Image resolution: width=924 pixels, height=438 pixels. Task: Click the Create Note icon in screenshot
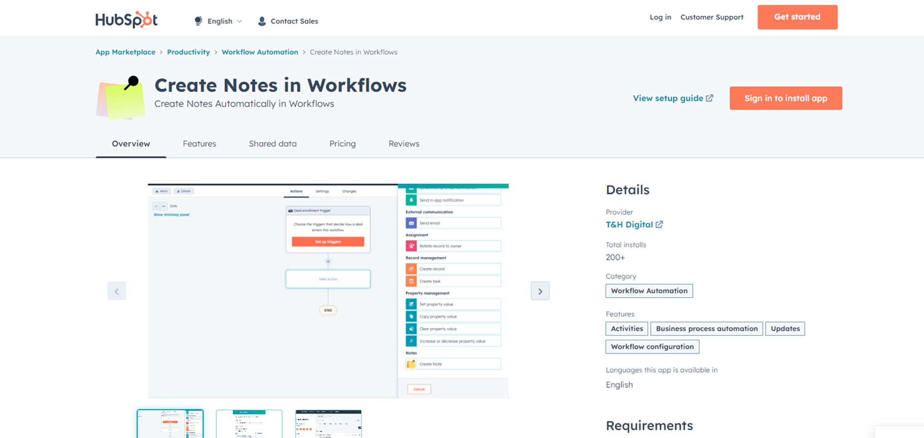click(x=411, y=364)
